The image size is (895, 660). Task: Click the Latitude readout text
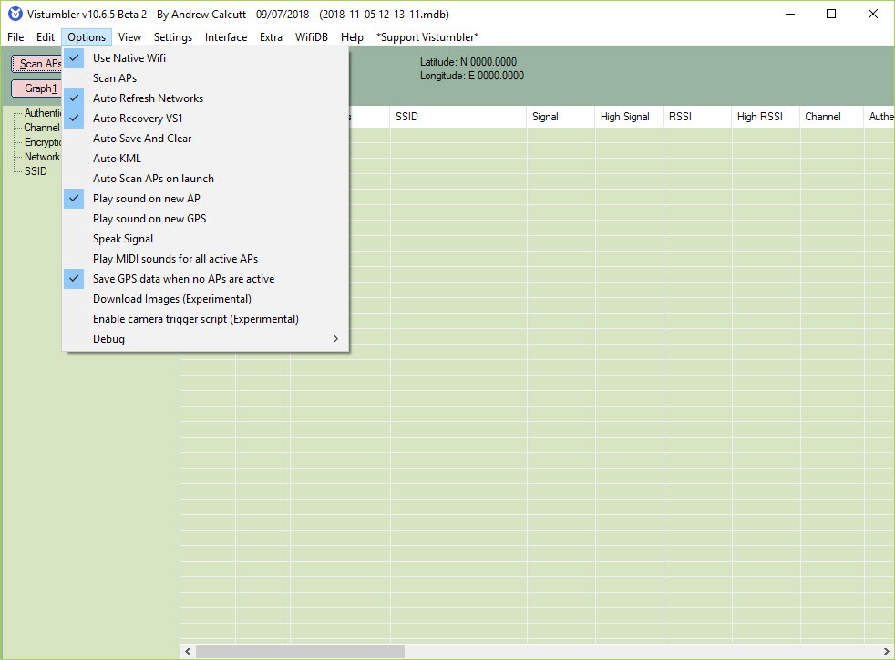[x=468, y=62]
